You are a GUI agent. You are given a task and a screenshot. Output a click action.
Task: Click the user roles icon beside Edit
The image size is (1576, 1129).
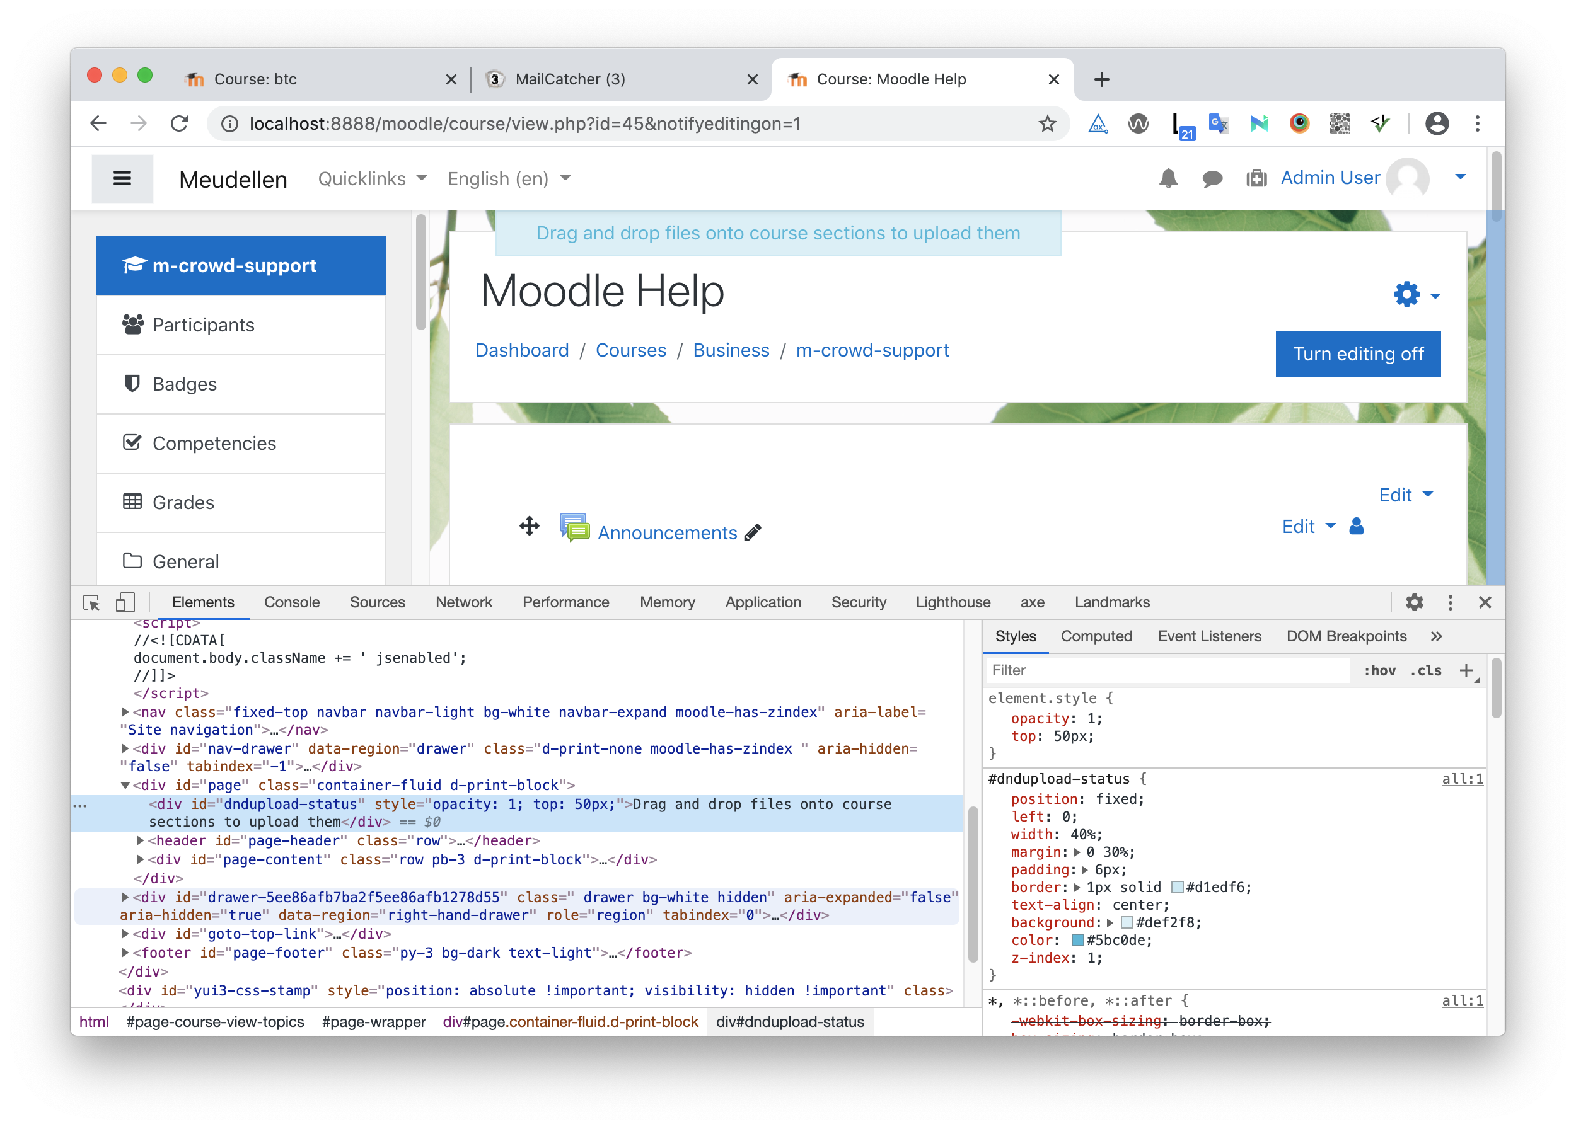(x=1356, y=526)
